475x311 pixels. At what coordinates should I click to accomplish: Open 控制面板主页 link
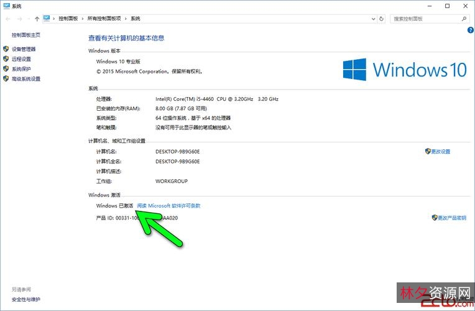(x=25, y=35)
